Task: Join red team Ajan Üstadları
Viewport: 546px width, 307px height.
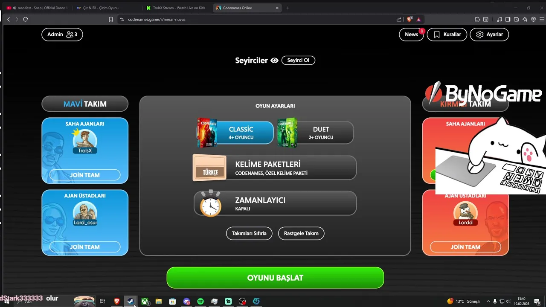Action: 465,247
